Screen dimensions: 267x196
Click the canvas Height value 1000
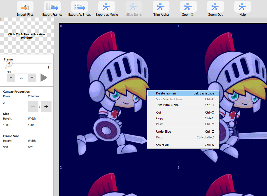(6, 125)
